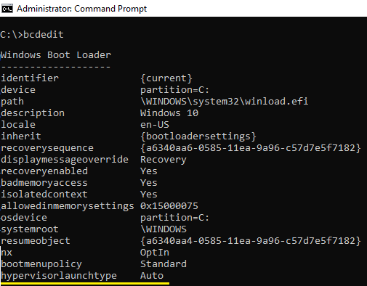Click the en-US locale value
The image size is (367, 286).
pyautogui.click(x=155, y=125)
